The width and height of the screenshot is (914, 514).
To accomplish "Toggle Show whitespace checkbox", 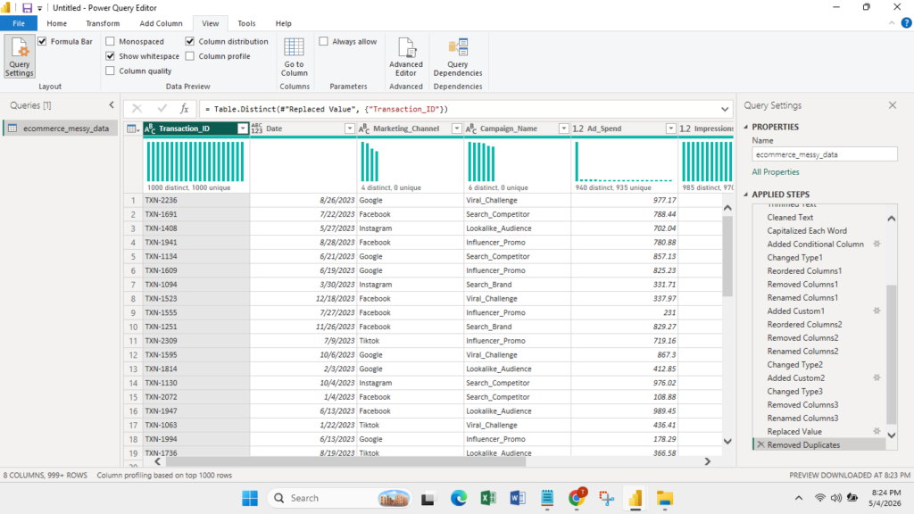I will [x=110, y=56].
